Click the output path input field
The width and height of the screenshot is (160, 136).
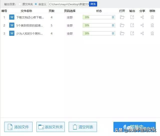(x=69, y=4)
